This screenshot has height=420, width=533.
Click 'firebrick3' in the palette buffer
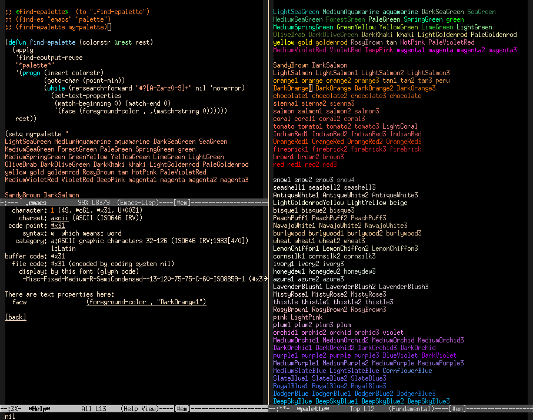tap(368, 149)
